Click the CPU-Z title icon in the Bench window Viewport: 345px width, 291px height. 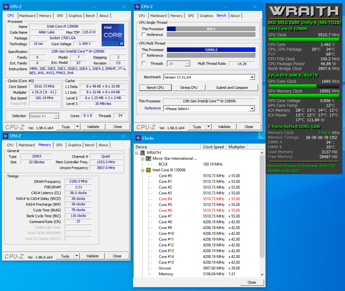[137, 6]
